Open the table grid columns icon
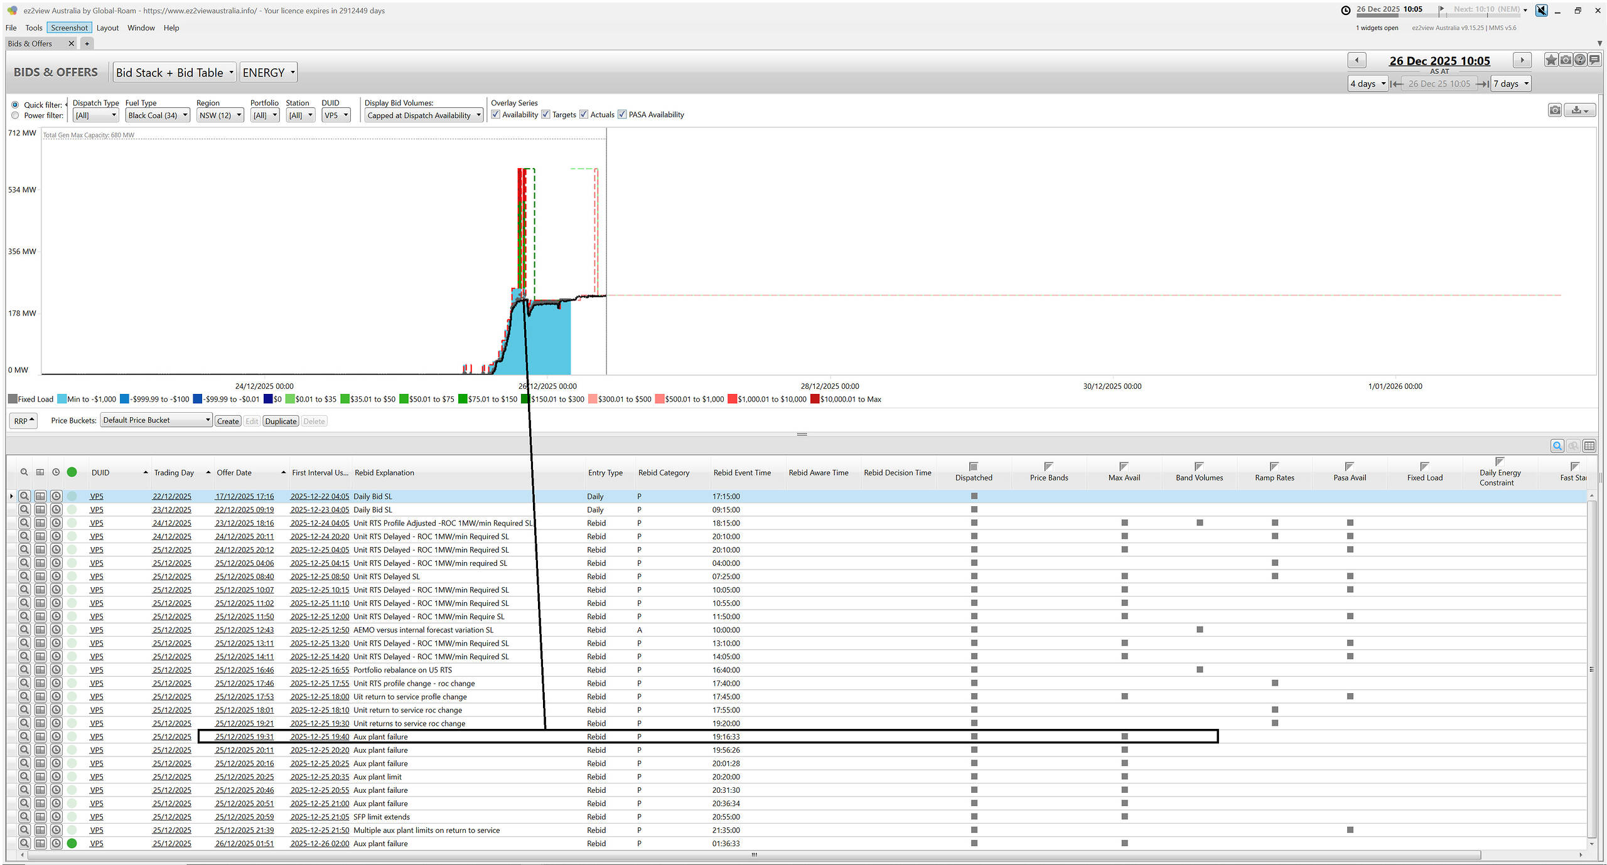This screenshot has width=1607, height=865. coord(1589,446)
